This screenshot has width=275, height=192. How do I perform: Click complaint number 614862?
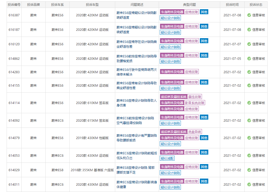pos(14,59)
